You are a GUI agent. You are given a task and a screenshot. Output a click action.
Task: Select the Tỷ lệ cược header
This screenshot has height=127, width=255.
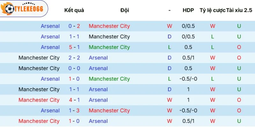(212, 10)
